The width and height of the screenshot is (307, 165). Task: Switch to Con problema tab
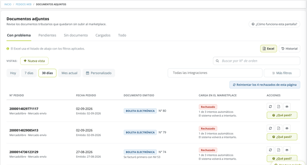[x=19, y=35]
